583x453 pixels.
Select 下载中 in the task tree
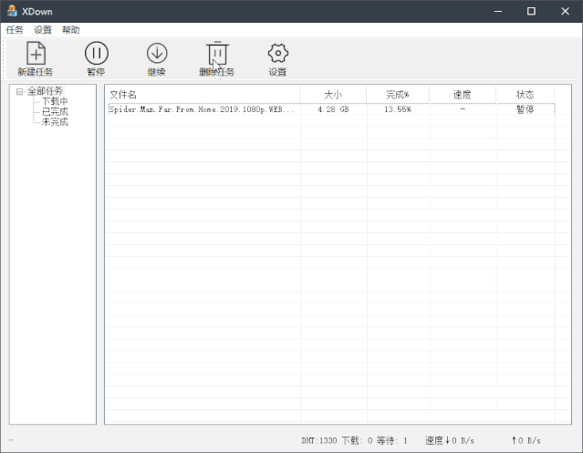55,101
